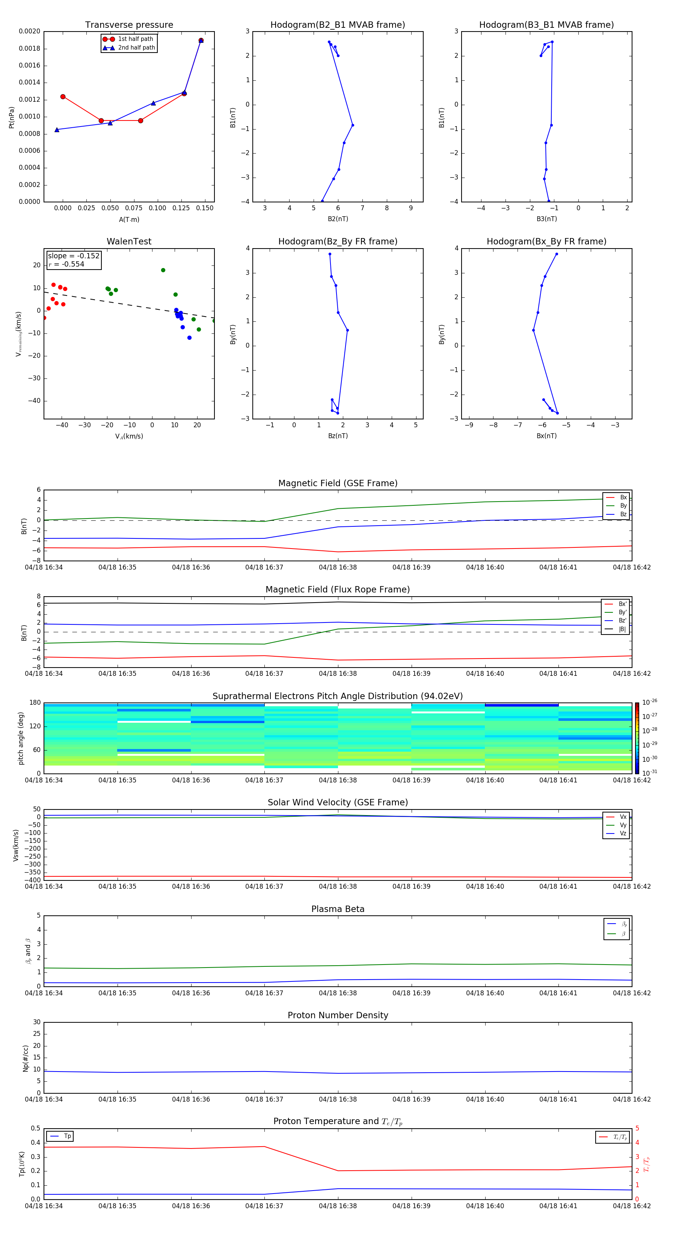Click the 'A(T·m)' x-axis label

[x=129, y=220]
